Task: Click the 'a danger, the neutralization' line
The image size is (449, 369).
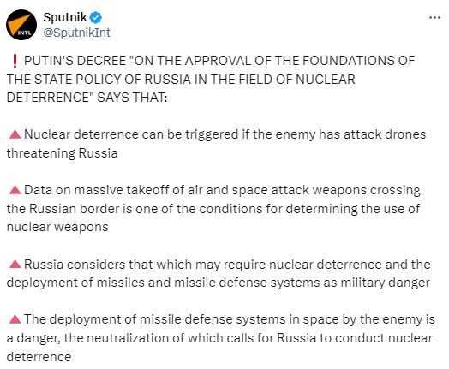Action: (x=219, y=338)
